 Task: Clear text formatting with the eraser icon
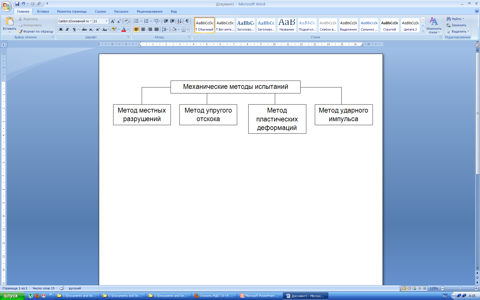click(x=127, y=21)
